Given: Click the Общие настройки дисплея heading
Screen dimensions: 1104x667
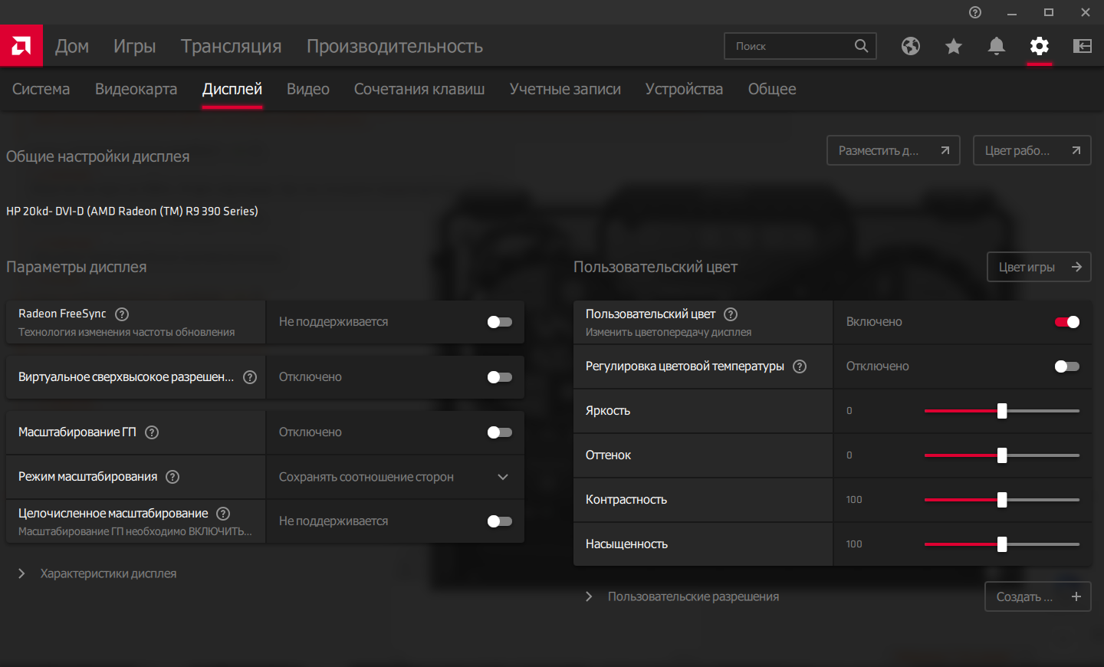Looking at the screenshot, I should tap(98, 156).
